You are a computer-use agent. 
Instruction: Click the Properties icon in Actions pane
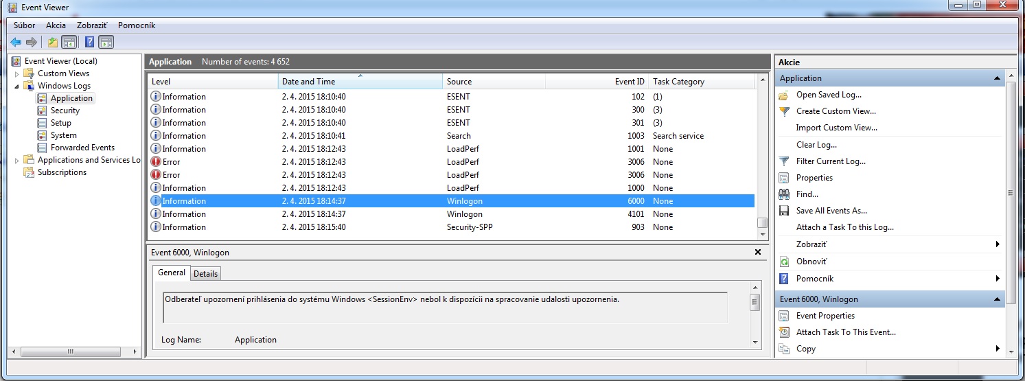pyautogui.click(x=785, y=178)
